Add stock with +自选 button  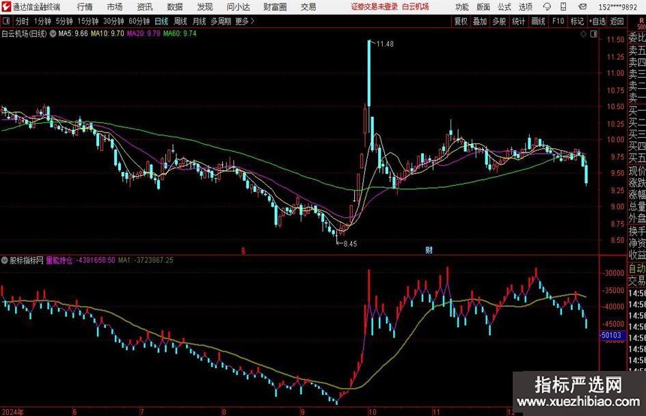tap(597, 21)
